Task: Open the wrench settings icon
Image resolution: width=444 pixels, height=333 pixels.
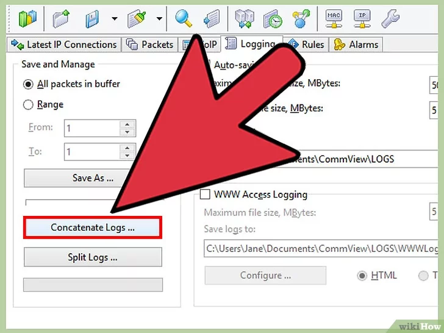Action: [390, 19]
